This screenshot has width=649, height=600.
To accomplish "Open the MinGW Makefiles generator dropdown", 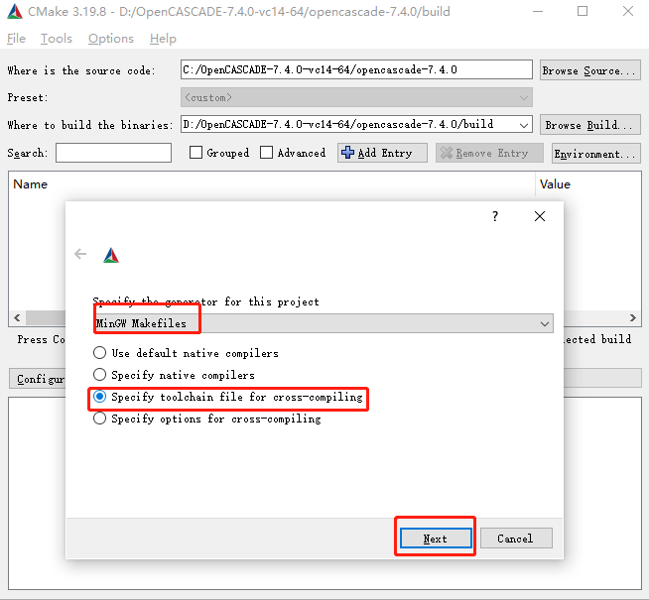I will pos(324,323).
